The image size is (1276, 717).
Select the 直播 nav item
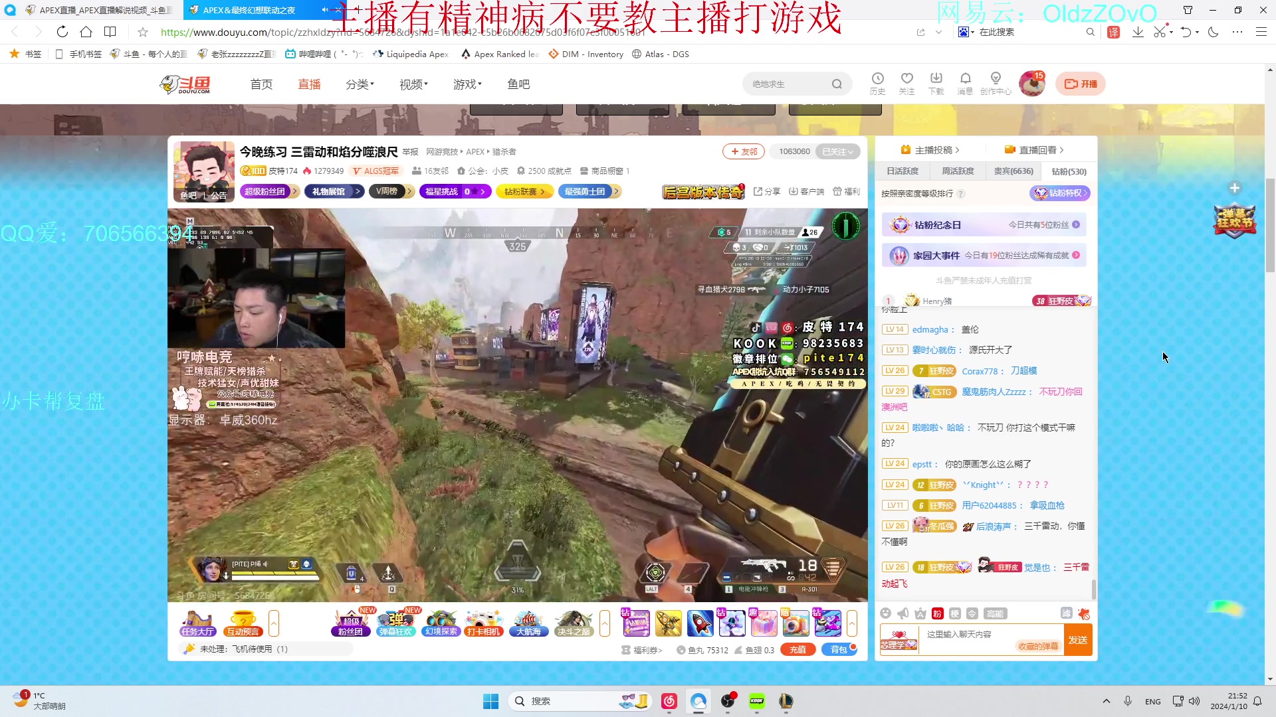[x=309, y=84]
